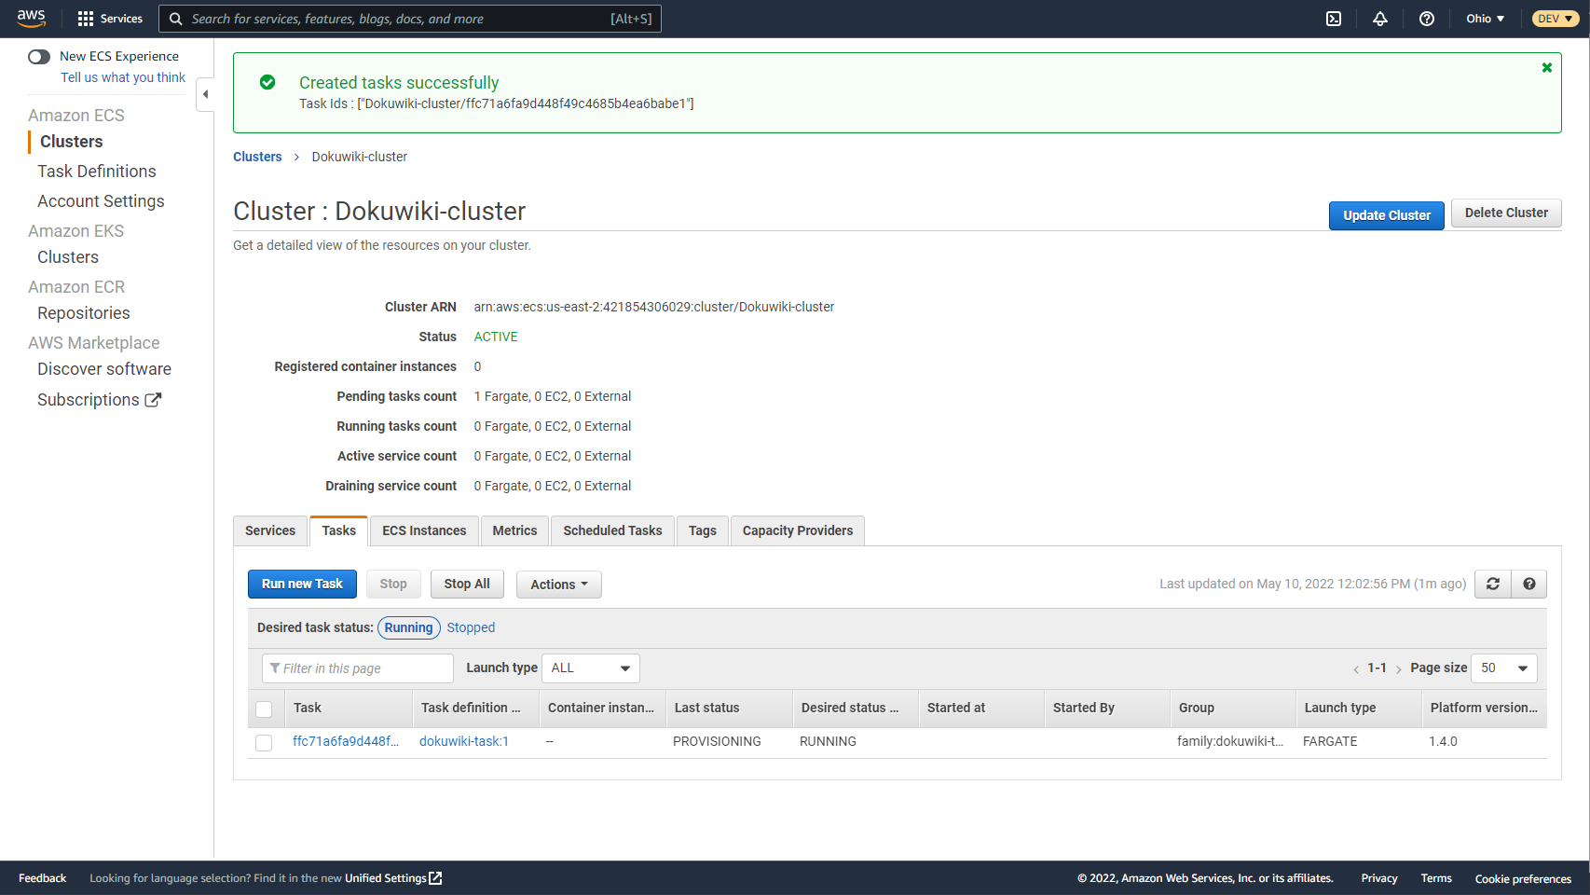Check the ffc71a6fa9d448f task row checkbox

click(x=264, y=742)
